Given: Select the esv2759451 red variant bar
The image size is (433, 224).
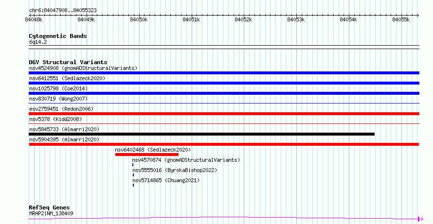Looking at the screenshot, I should 224,114.
